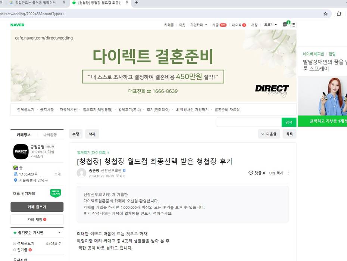Open the 카페 채팅 button
Screen dimensions: 347x261
[37, 220]
